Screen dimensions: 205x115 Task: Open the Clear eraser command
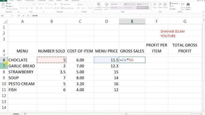coord(173,9)
